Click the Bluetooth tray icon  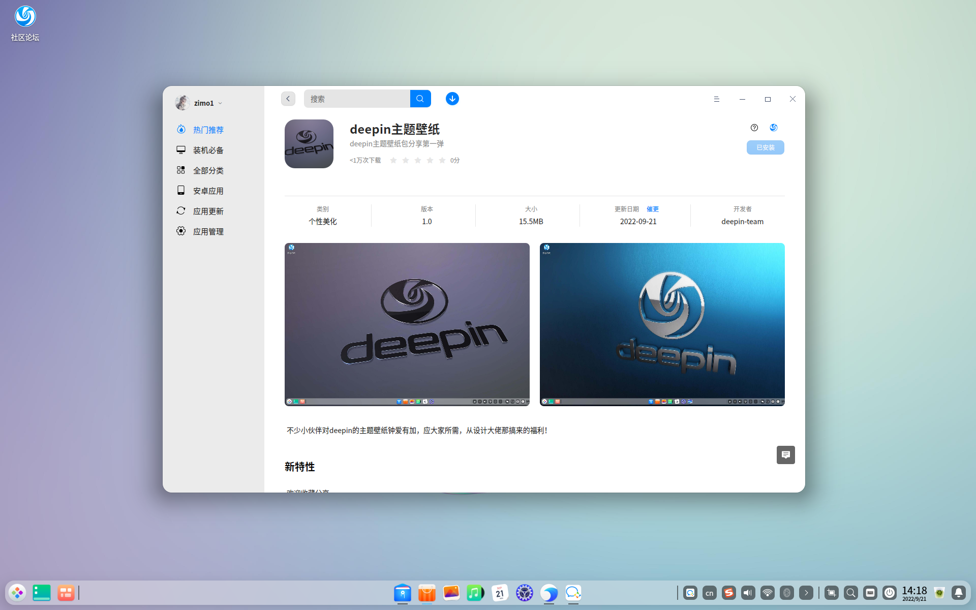click(787, 593)
